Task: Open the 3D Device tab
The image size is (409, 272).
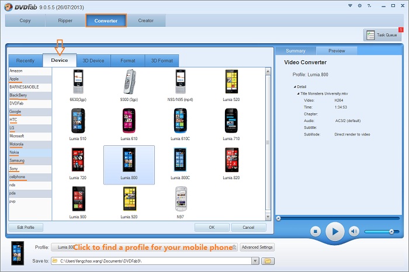Action: 93,61
